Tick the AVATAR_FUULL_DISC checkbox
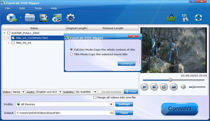The image size is (210, 121). [9, 33]
